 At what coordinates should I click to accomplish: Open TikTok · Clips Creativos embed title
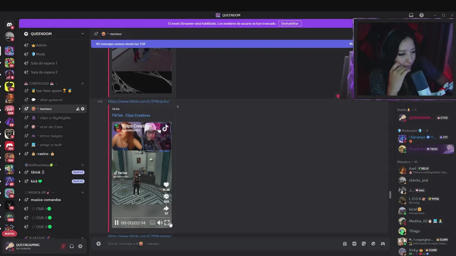click(131, 115)
